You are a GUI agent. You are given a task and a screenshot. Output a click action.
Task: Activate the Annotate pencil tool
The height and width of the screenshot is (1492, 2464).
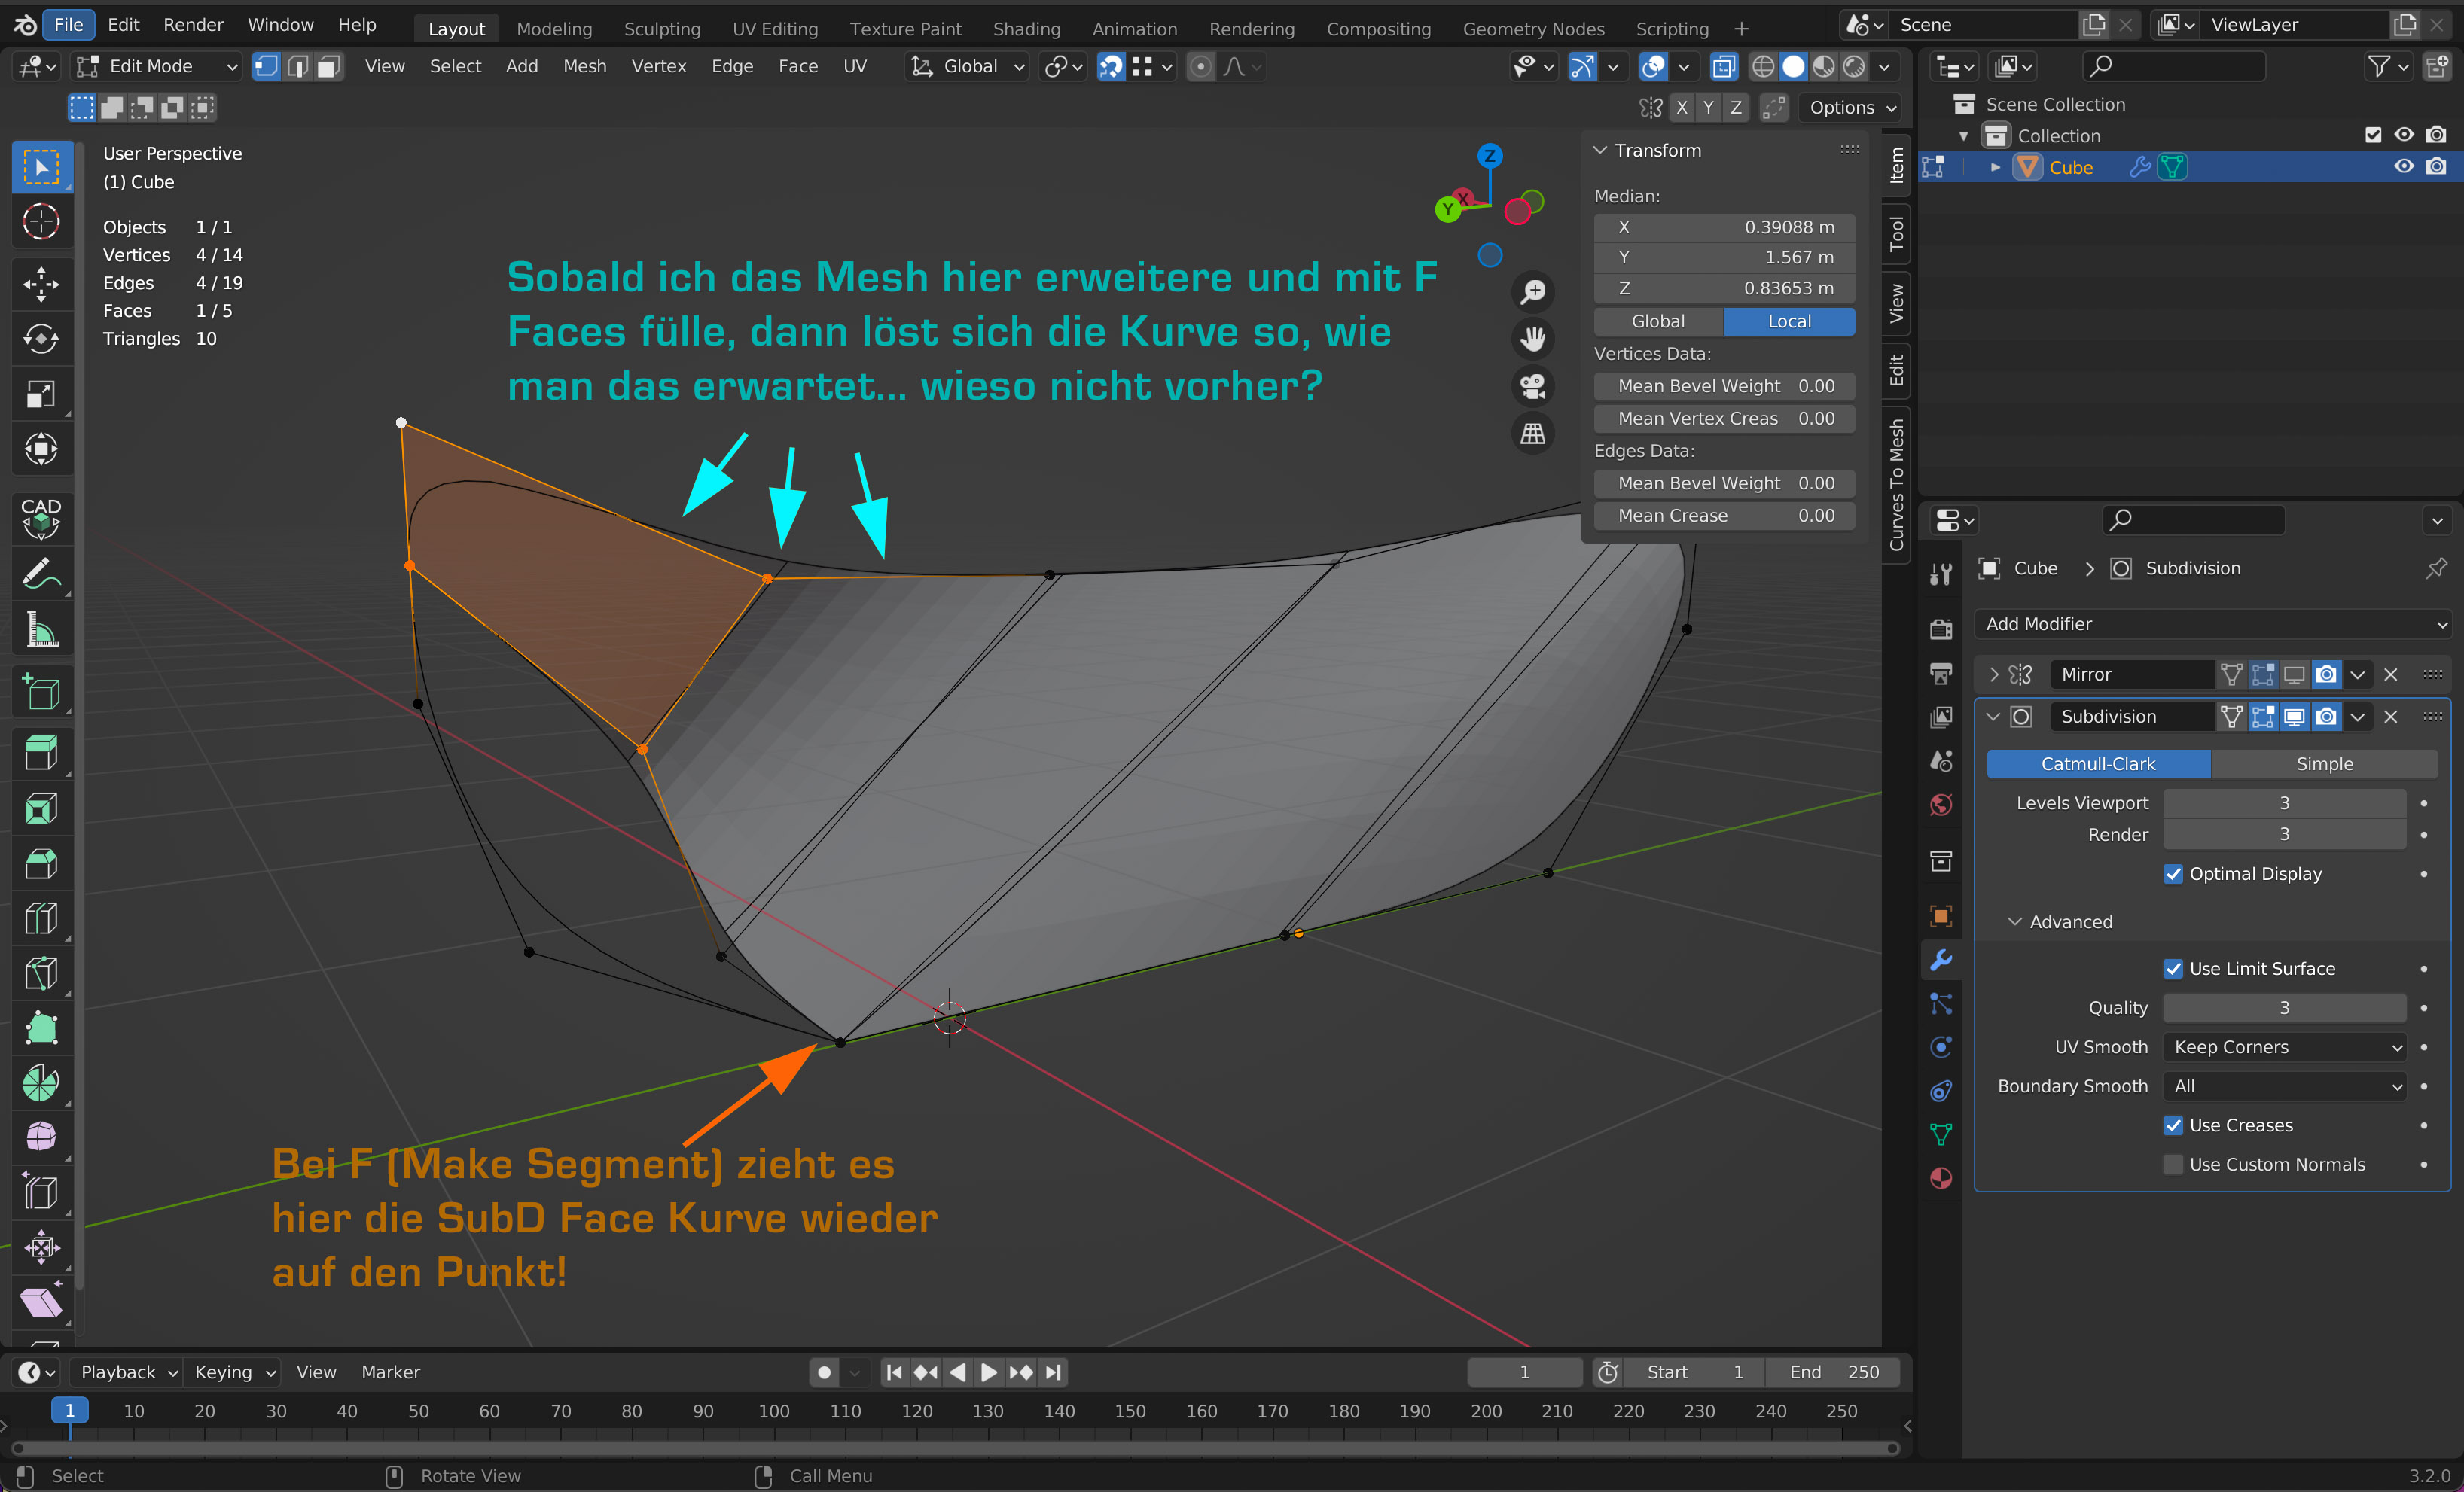pyautogui.click(x=41, y=574)
